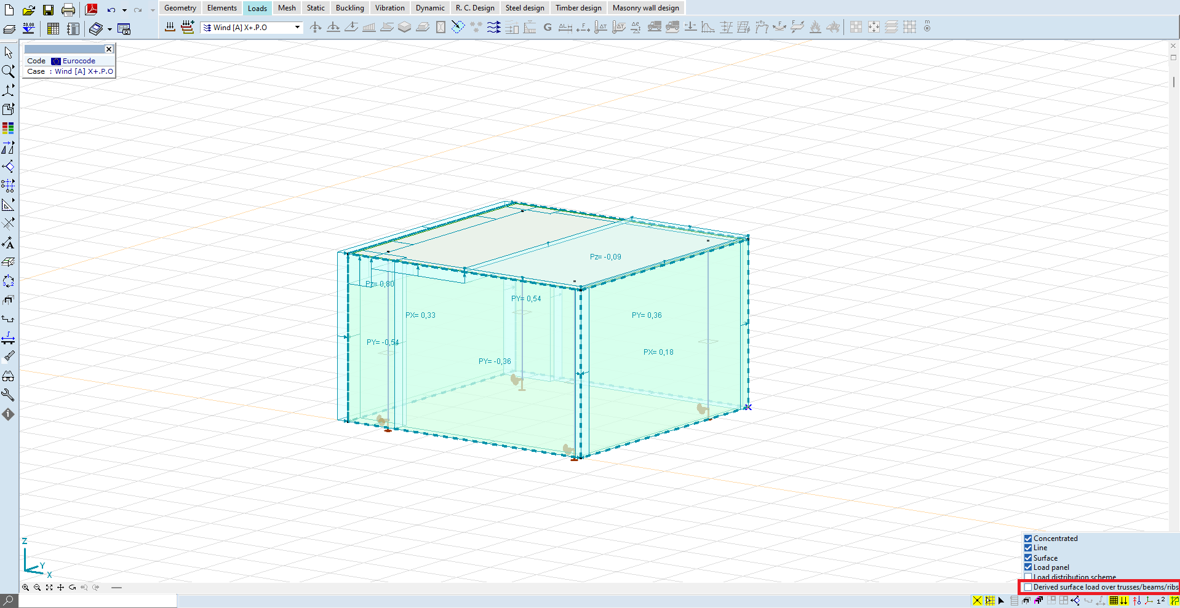Open the Wind [A] X+.P.O load case dropdown

(x=252, y=28)
